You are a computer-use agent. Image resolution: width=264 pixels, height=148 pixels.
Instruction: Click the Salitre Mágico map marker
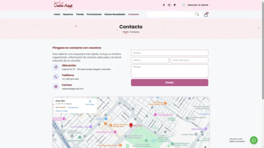point(206,129)
